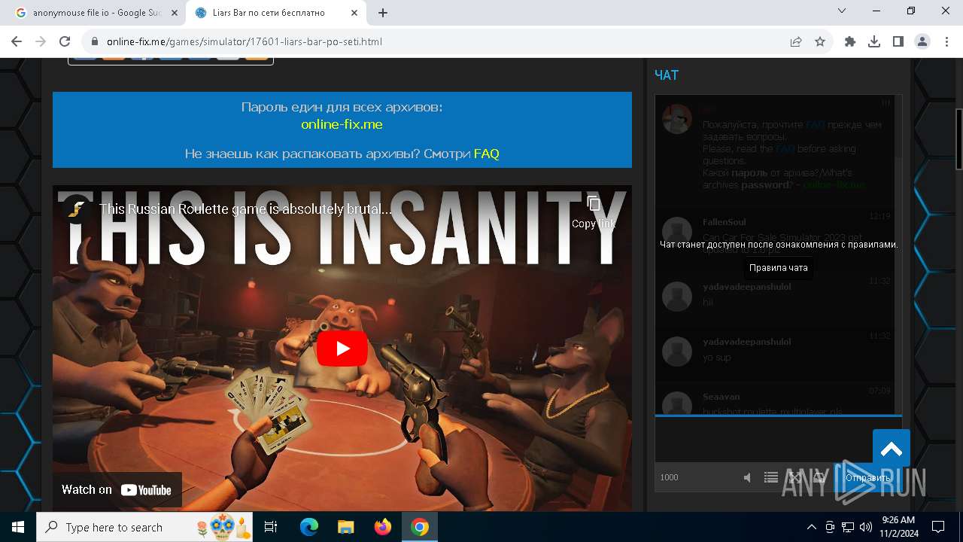Play the embedded YouTube video

click(342, 349)
